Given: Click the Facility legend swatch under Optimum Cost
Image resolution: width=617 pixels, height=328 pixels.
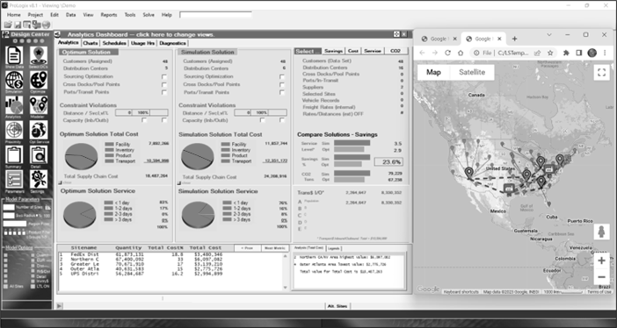Looking at the screenshot, I should [x=109, y=145].
